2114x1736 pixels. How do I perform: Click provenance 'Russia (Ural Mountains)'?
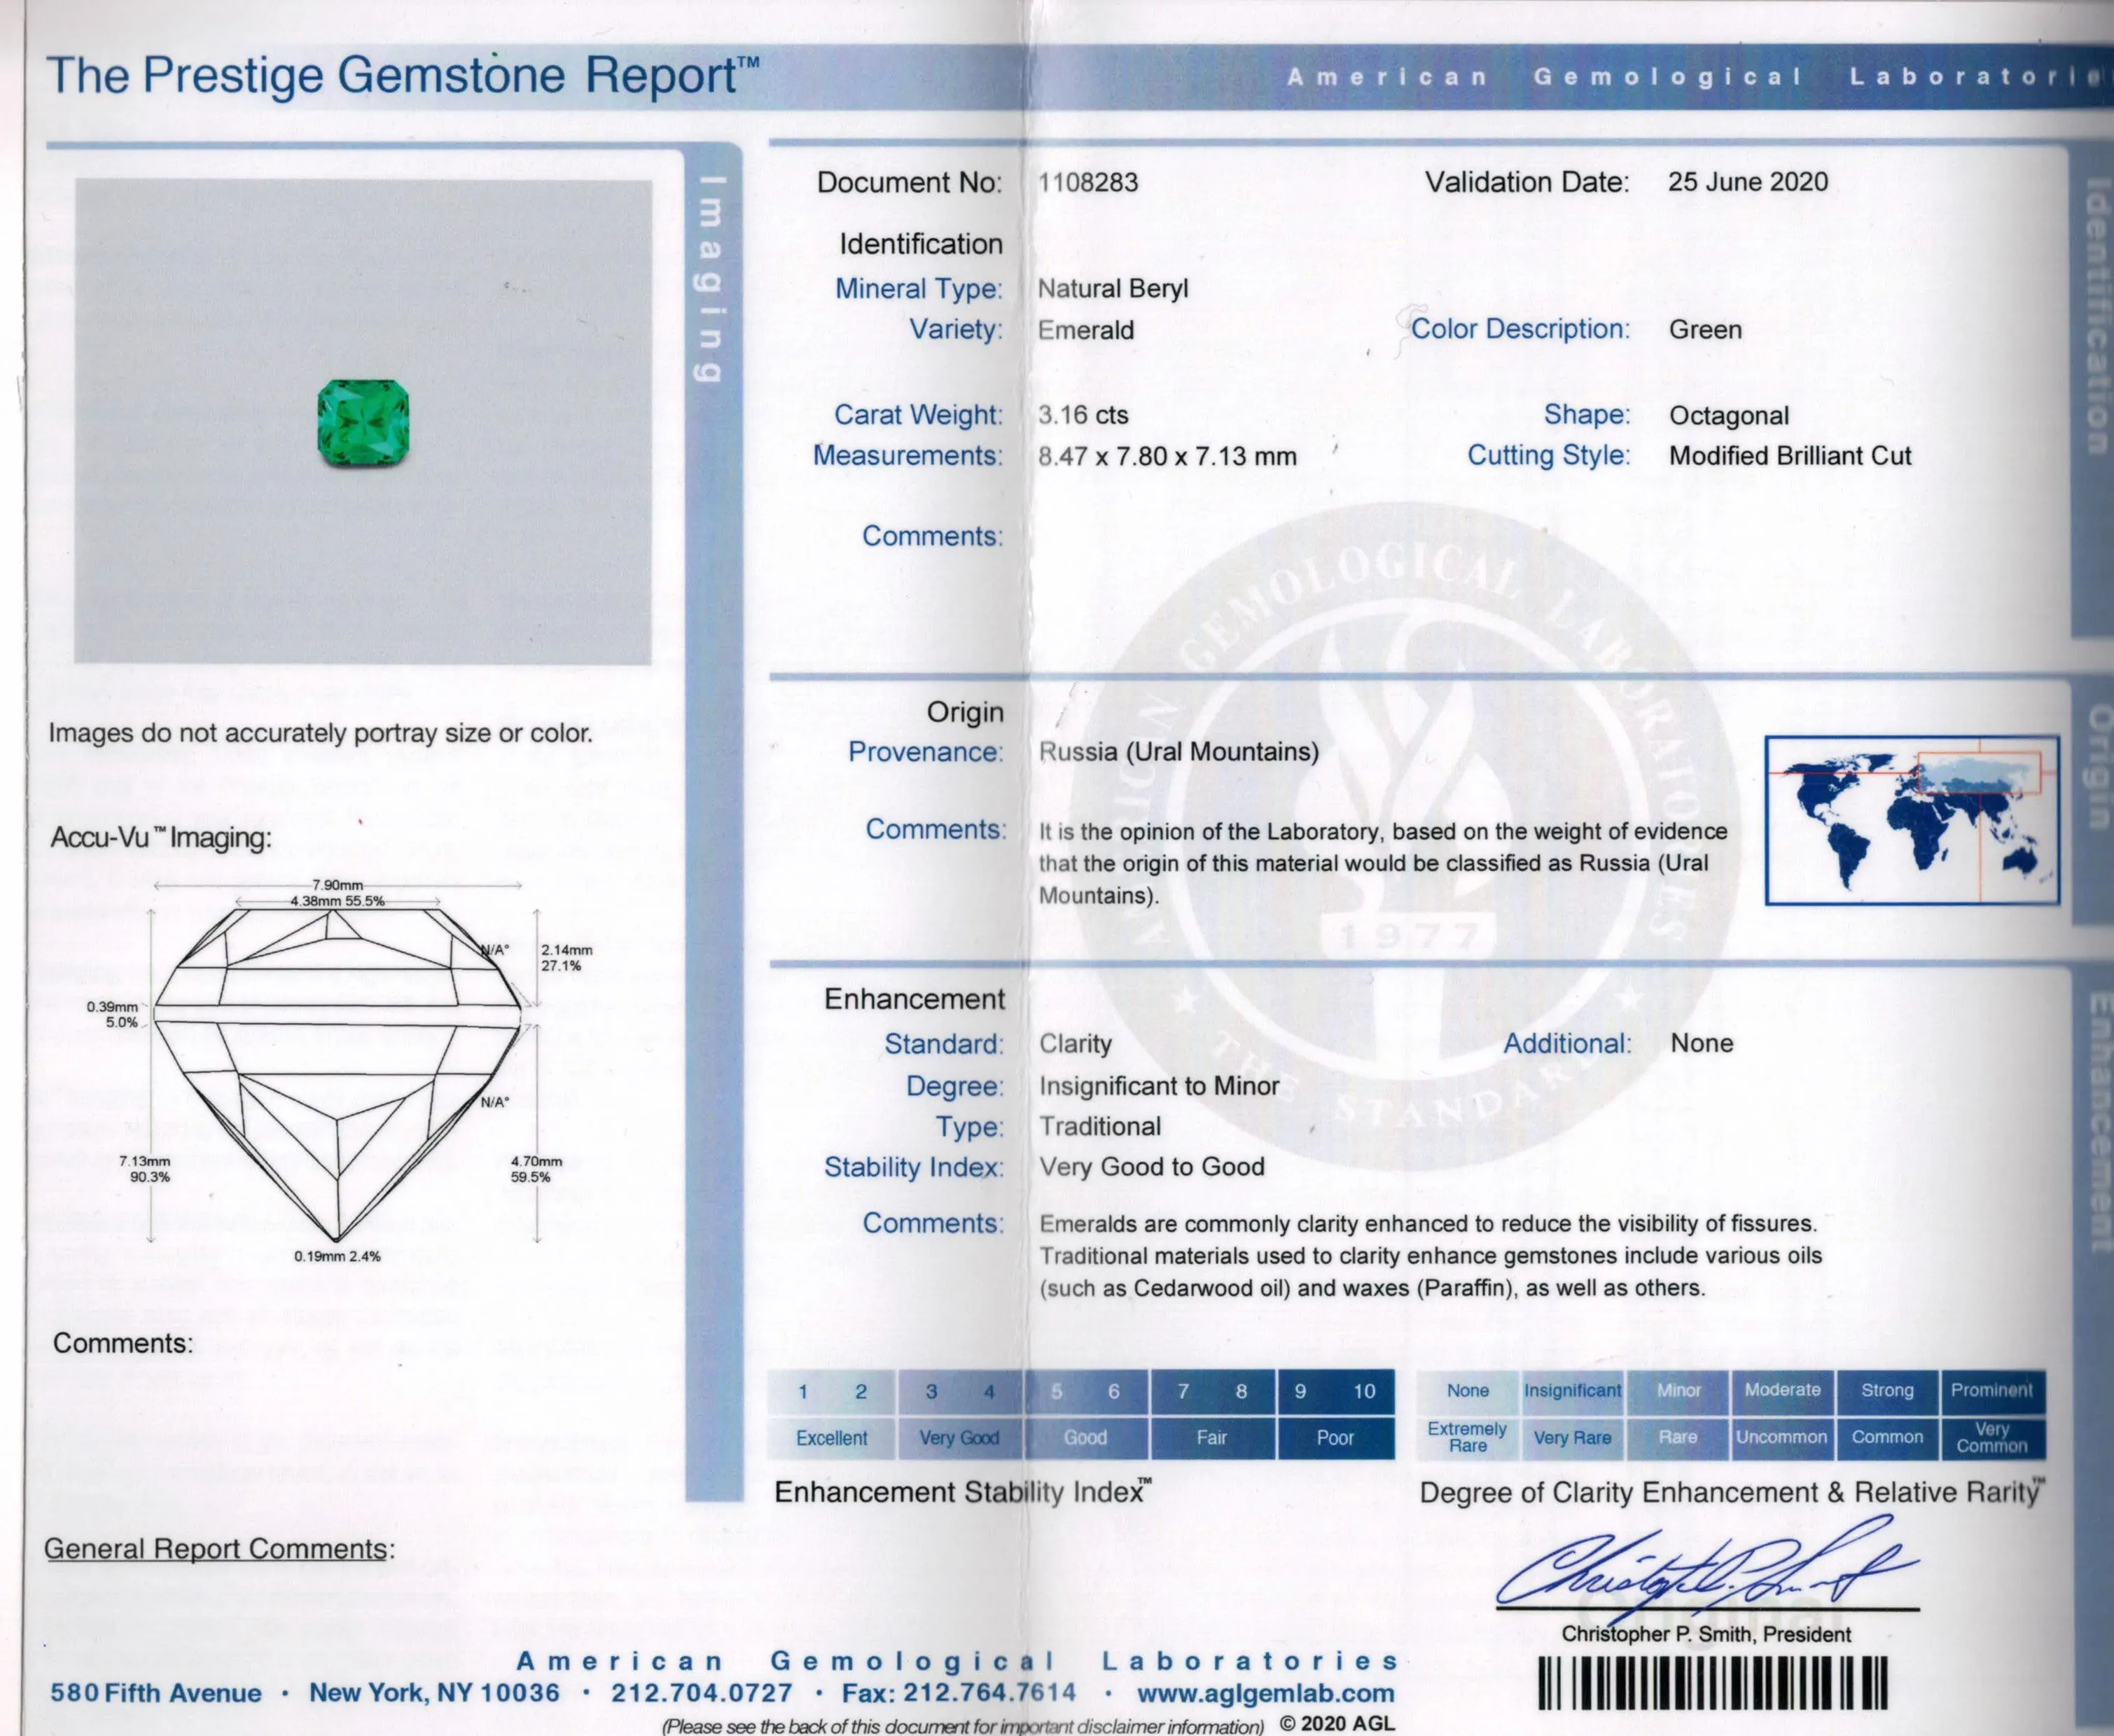[x=1179, y=752]
